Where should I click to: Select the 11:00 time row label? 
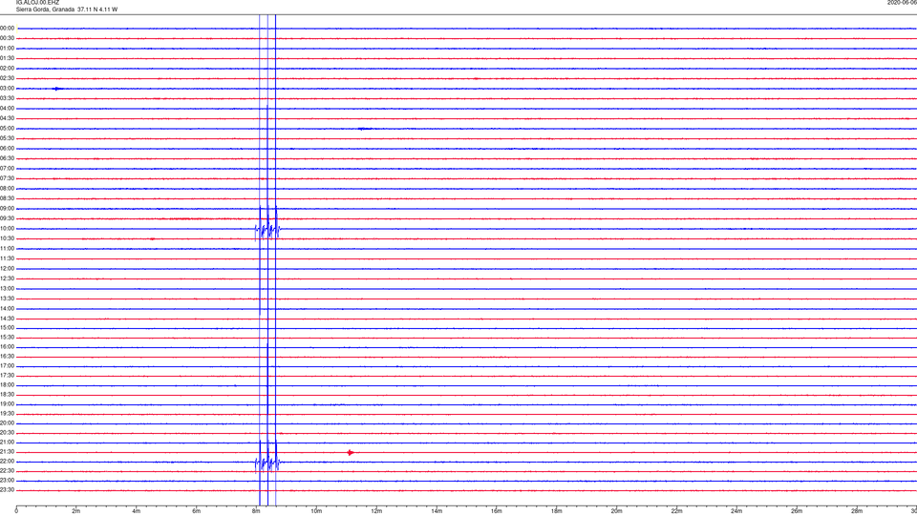point(7,248)
